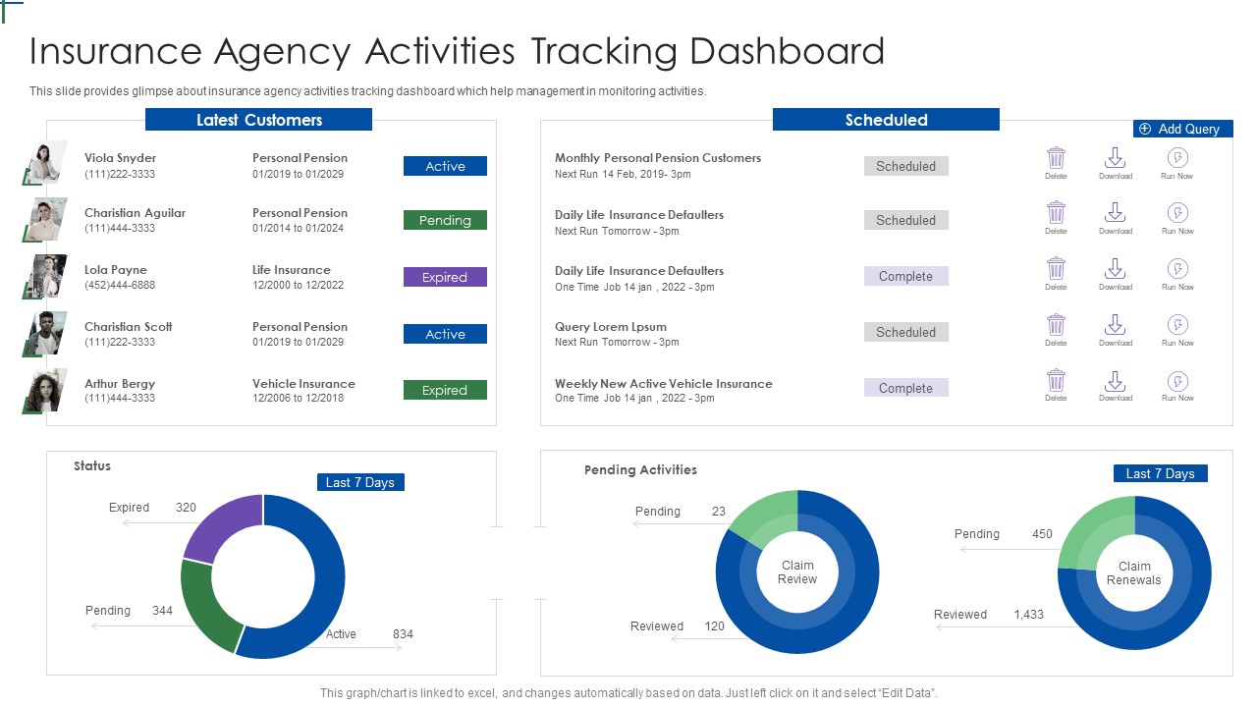The height and width of the screenshot is (707, 1257).
Task: Click Scheduled badge for Monthly Personal Pension Customers
Action: click(x=905, y=166)
